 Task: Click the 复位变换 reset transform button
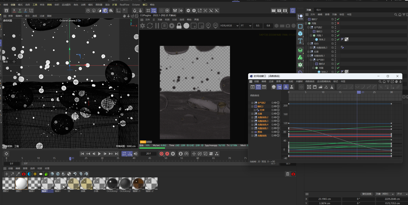pos(367,194)
